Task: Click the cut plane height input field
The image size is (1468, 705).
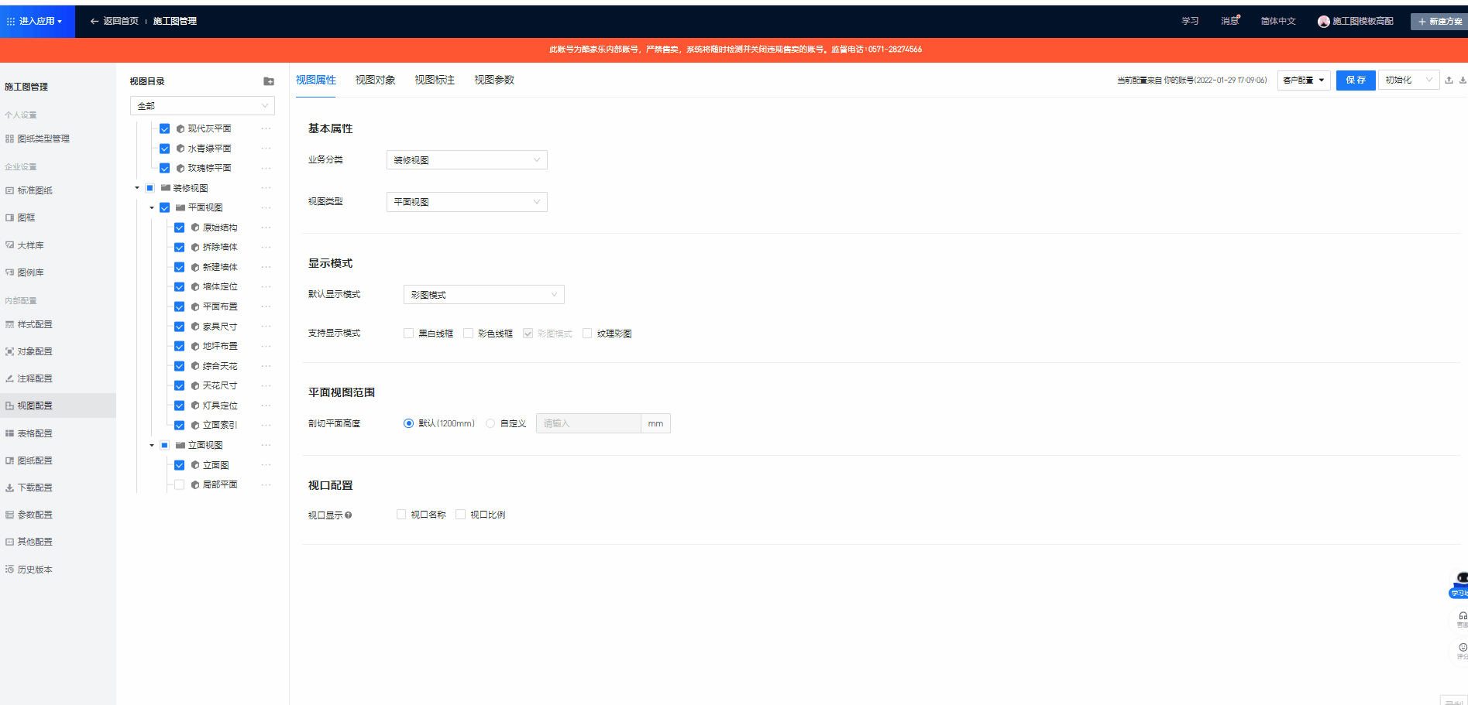Action: click(x=588, y=423)
